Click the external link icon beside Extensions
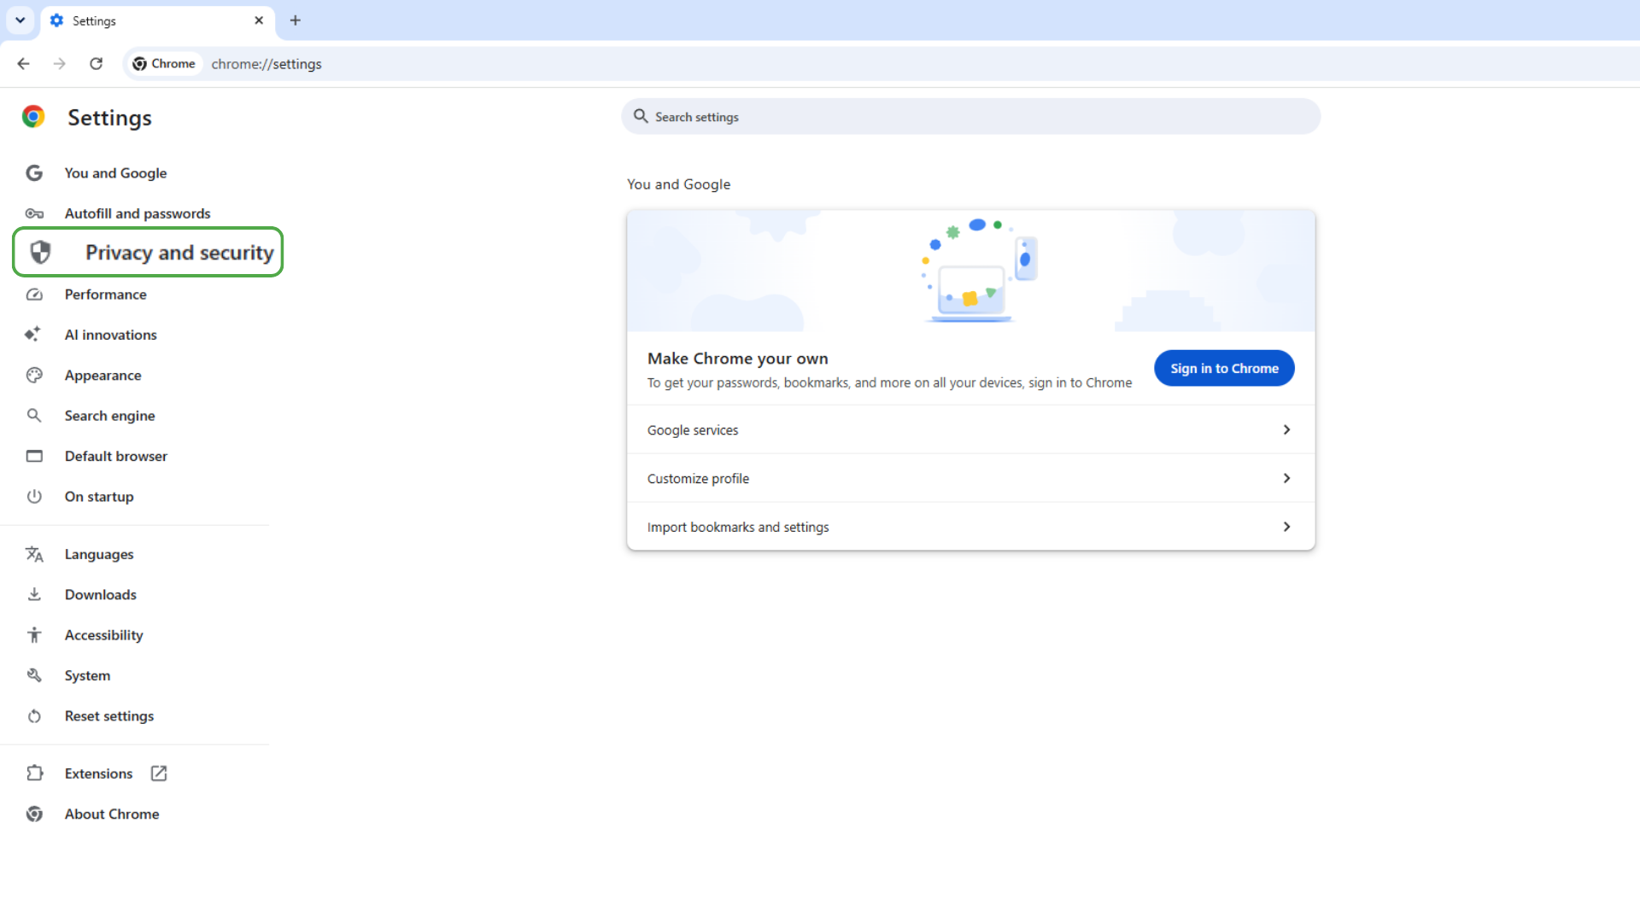Viewport: 1640px width, 922px height. point(159,773)
